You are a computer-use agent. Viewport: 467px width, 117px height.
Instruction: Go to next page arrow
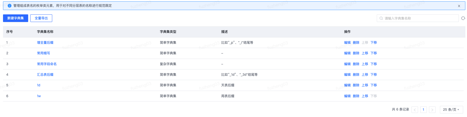(432, 110)
